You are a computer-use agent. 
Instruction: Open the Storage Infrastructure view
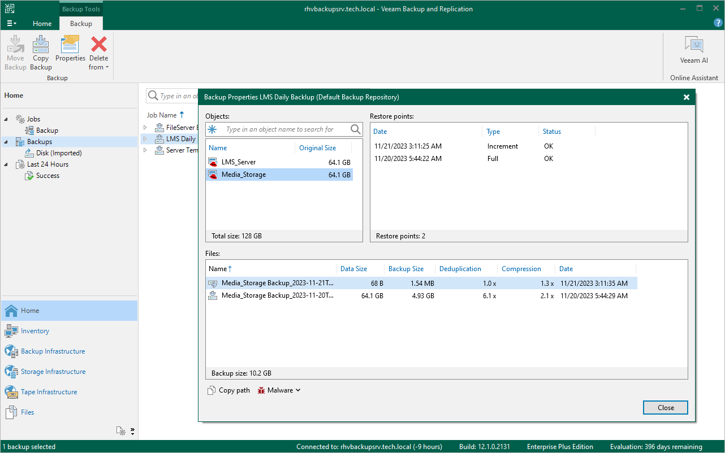pos(70,372)
